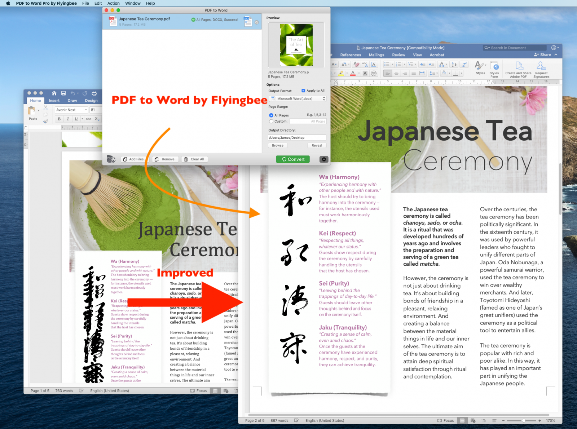577x429 pixels.
Task: Toggle Underline in left Word window
Action: pyautogui.click(x=76, y=119)
